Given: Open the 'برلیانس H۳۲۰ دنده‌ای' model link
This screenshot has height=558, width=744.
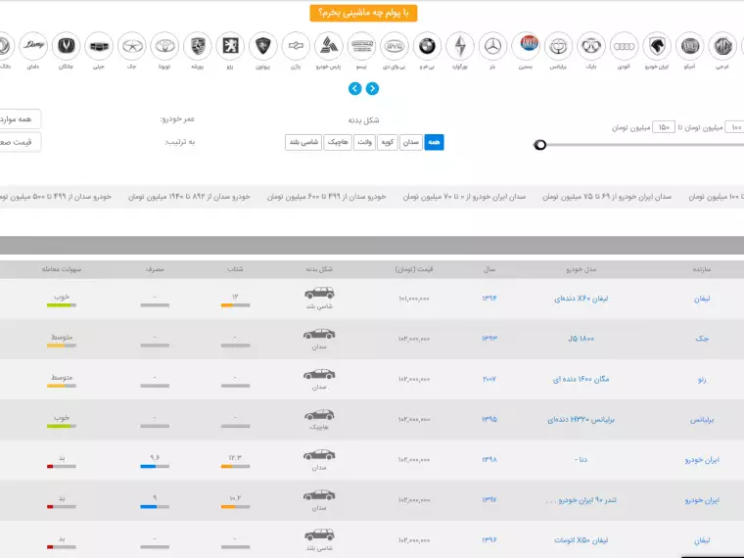Looking at the screenshot, I should tap(581, 419).
